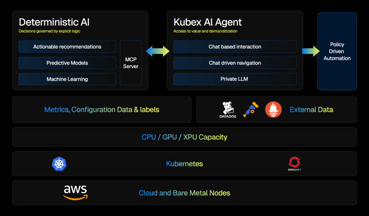Click the MCP Server box
The height and width of the screenshot is (216, 369).
tap(131, 63)
